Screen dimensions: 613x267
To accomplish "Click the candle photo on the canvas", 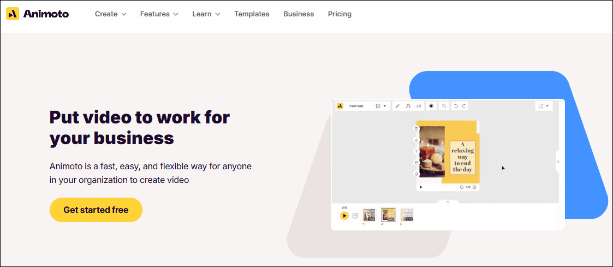I will [x=432, y=152].
